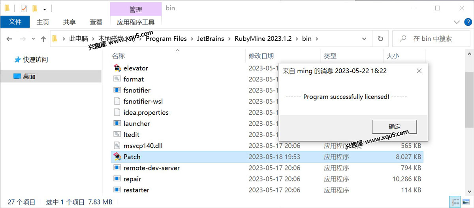Click the forward navigation arrow
Image resolution: width=474 pixels, height=208 pixels.
click(23, 39)
